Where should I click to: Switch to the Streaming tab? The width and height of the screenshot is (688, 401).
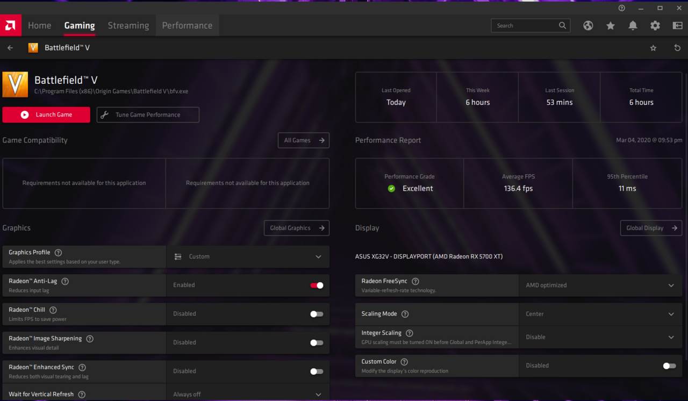pos(128,25)
